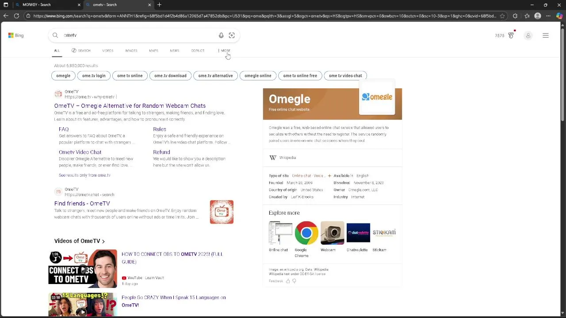
Task: Switch to the NEWS tab
Action: click(175, 51)
